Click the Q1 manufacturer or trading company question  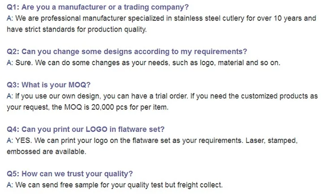pyautogui.click(x=98, y=8)
